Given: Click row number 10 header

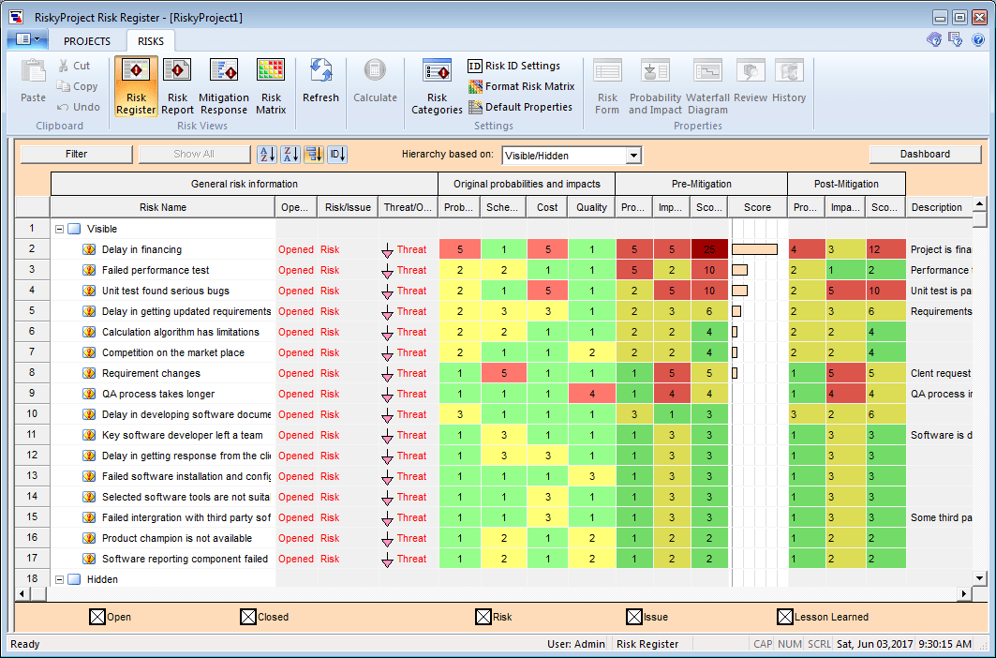Looking at the screenshot, I should (x=32, y=414).
